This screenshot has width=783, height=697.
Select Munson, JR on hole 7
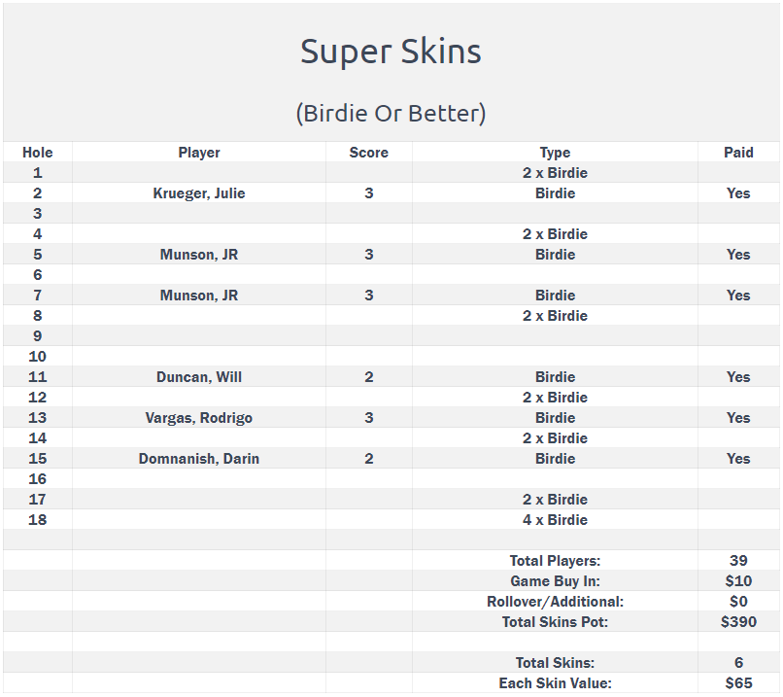click(199, 296)
